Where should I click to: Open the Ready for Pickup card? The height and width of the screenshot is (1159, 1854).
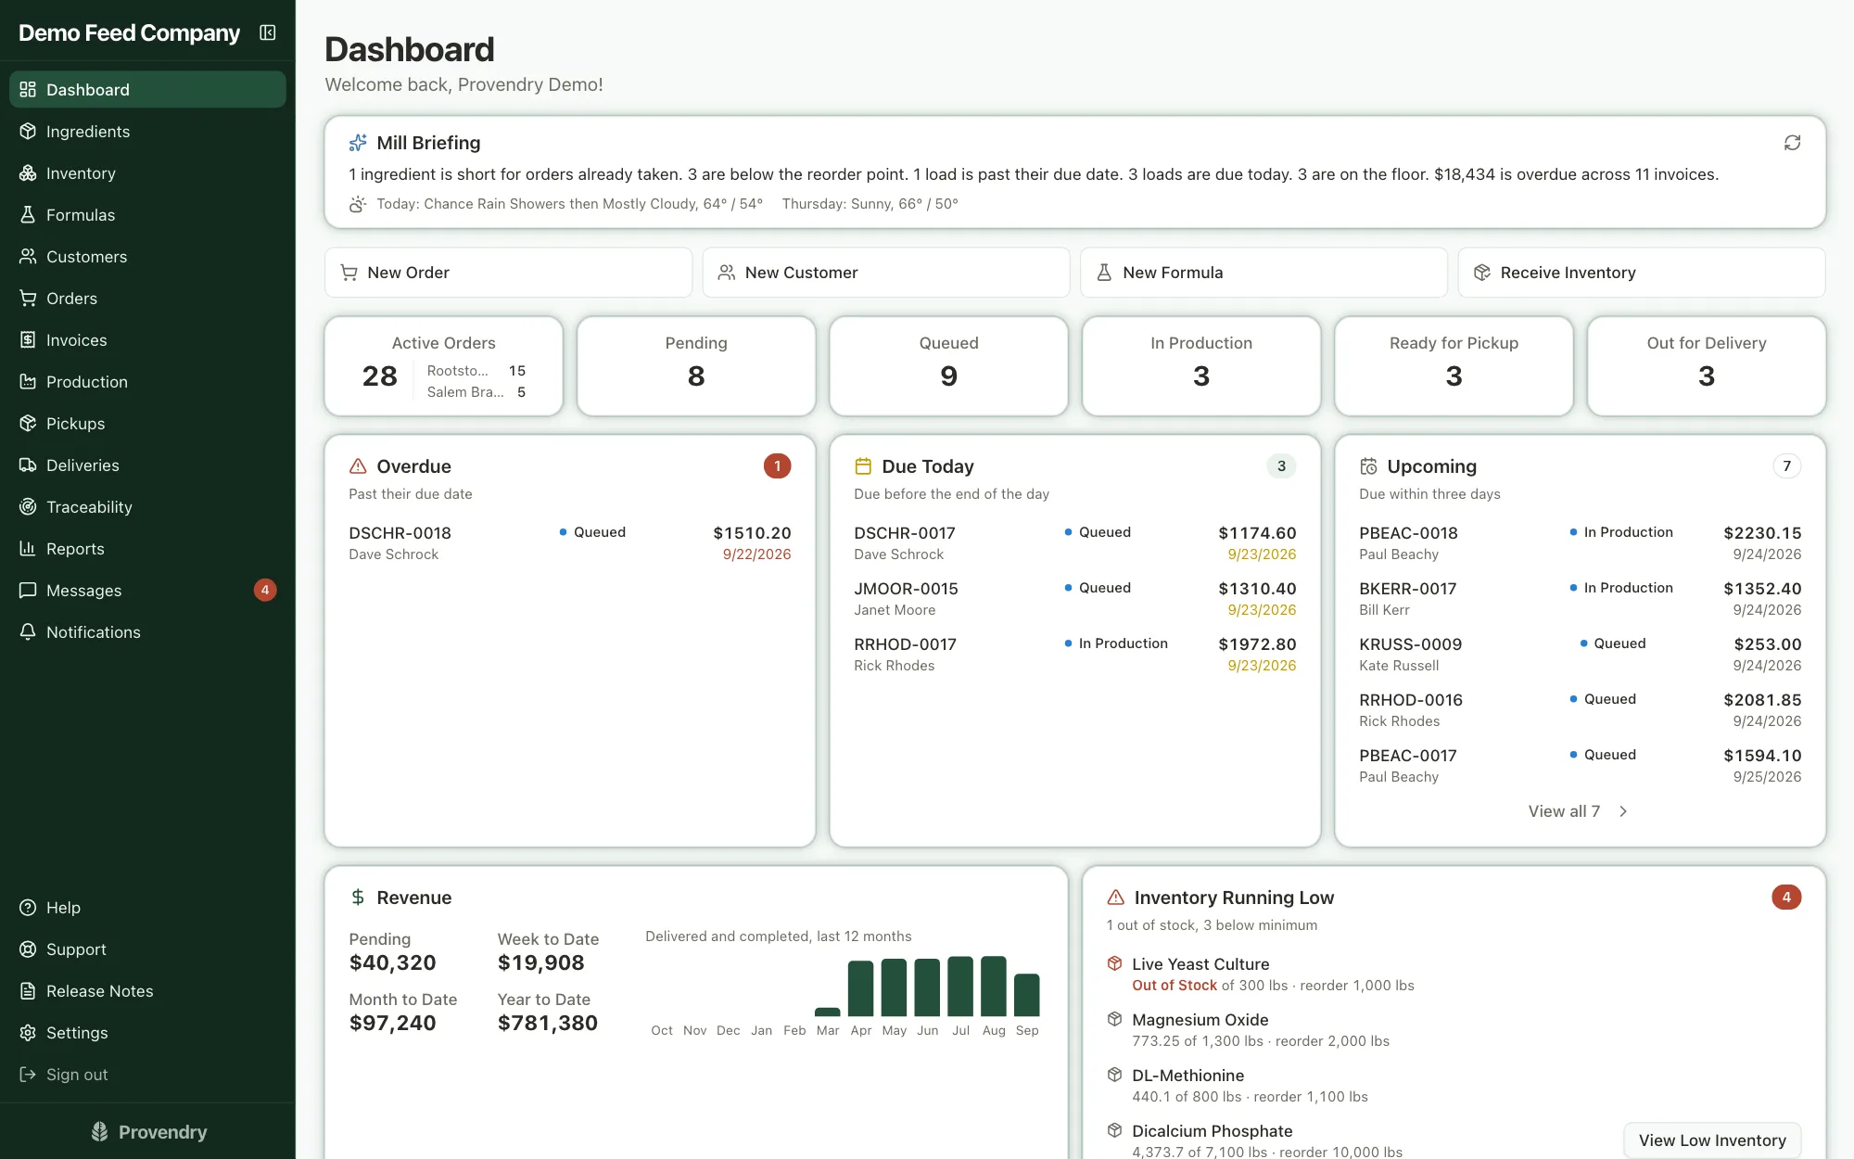1454,366
